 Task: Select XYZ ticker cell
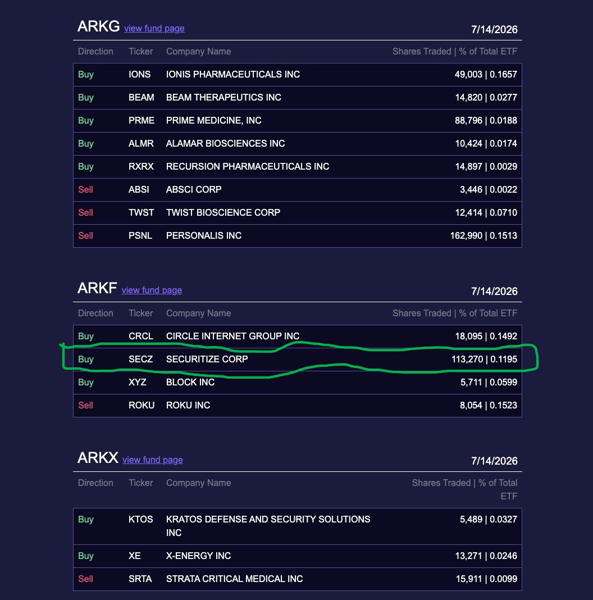(138, 382)
